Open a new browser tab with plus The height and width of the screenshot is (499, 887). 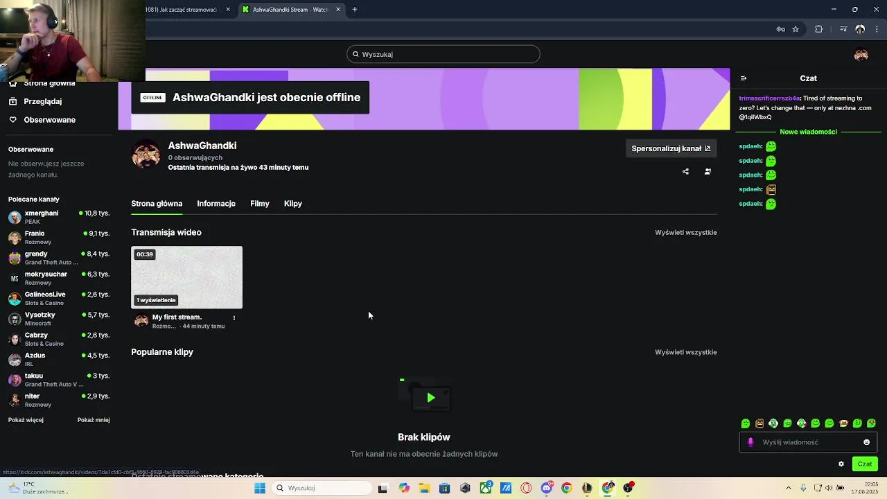click(355, 10)
